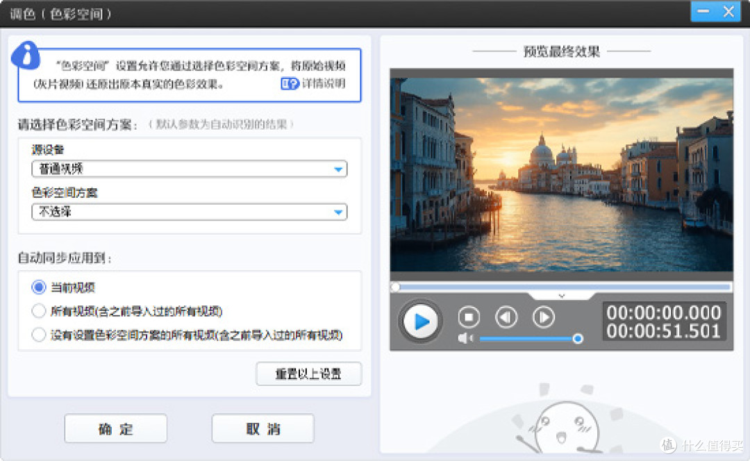Step forward to the next frame
The width and height of the screenshot is (750, 461).
pos(543,317)
